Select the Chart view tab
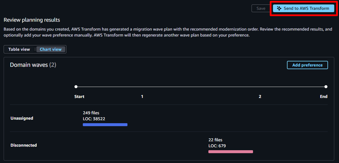Screen dimensions: 339x163 tap(50, 49)
